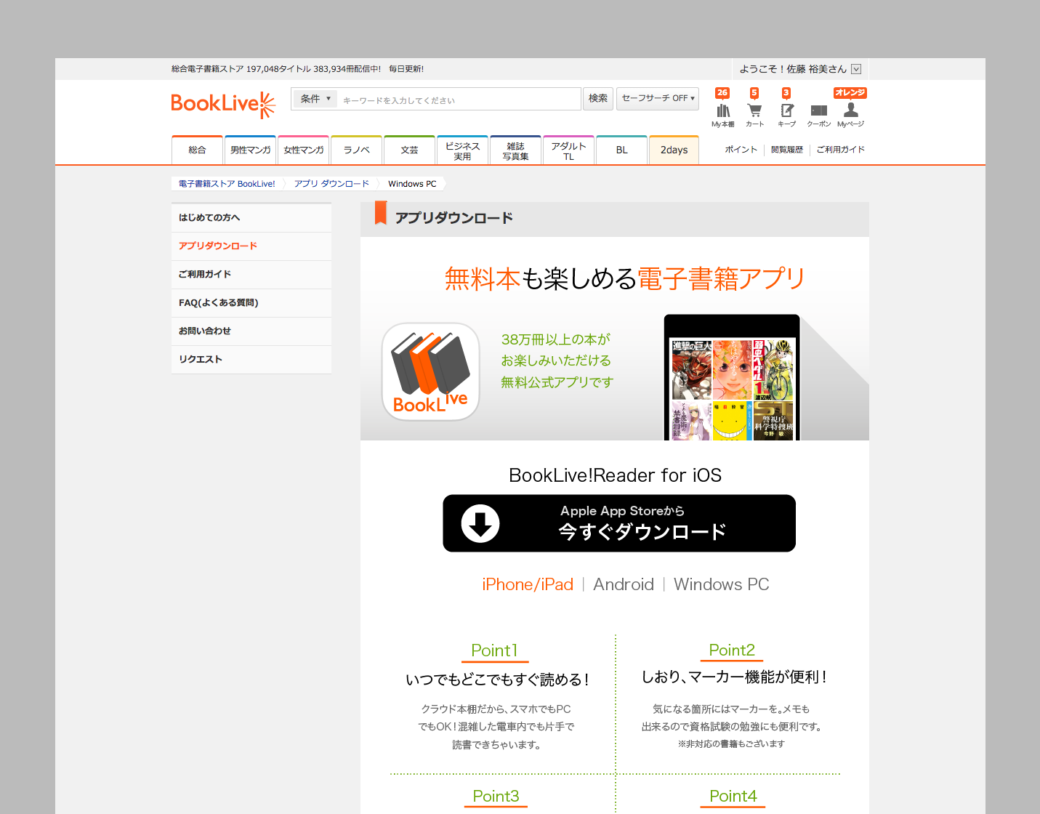1040x814 pixels.
Task: Click いつでもどこでもすぐ読める! text
Action: [497, 680]
